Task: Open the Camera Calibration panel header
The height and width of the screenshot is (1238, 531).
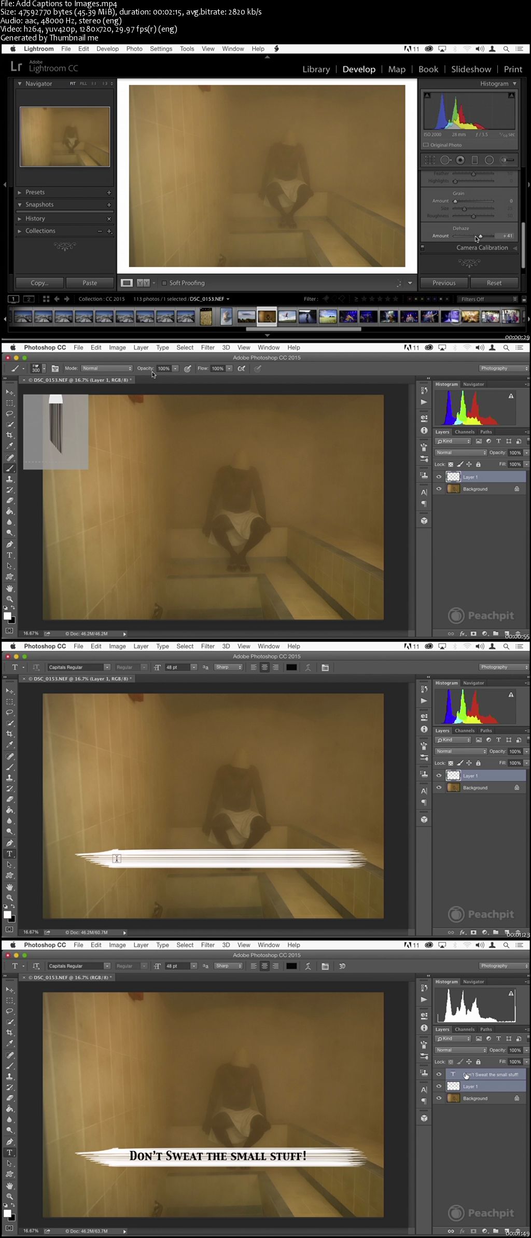Action: pyautogui.click(x=482, y=248)
